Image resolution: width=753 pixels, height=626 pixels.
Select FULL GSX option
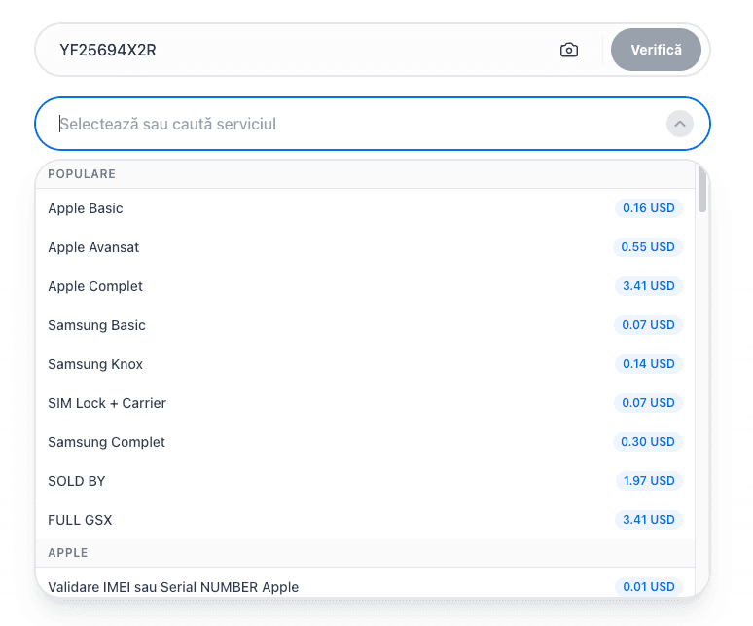(80, 520)
